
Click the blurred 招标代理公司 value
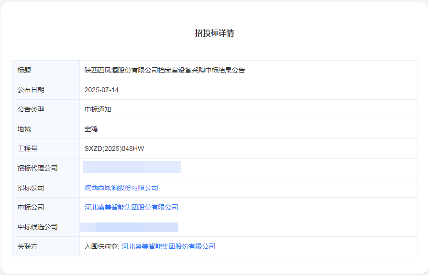pyautogui.click(x=132, y=167)
